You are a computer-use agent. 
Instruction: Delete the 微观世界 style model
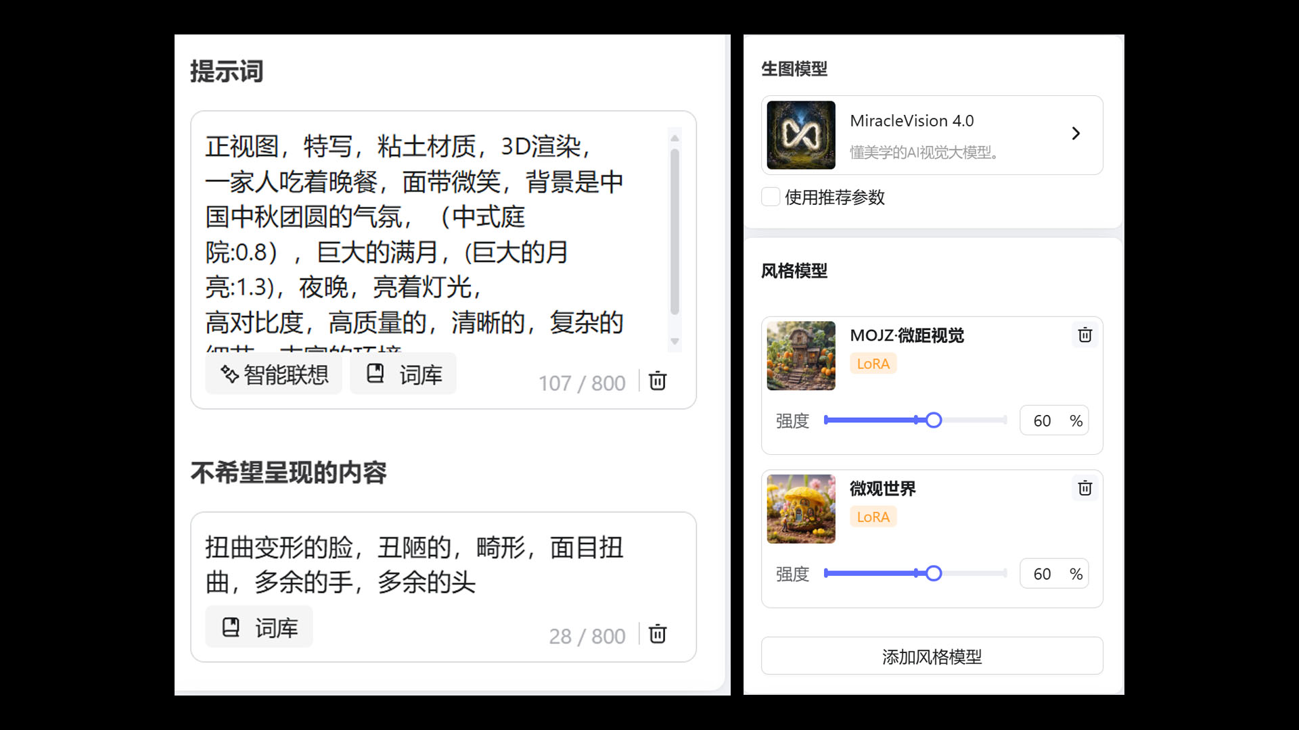tap(1085, 488)
